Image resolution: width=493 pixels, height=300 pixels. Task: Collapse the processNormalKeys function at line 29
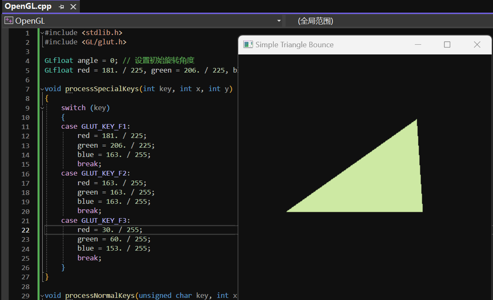[42, 296]
